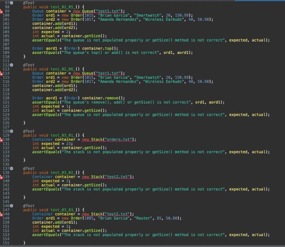The width and height of the screenshot is (285, 247).
Task: Click container.top() call on line 108
Action: click(99, 49)
